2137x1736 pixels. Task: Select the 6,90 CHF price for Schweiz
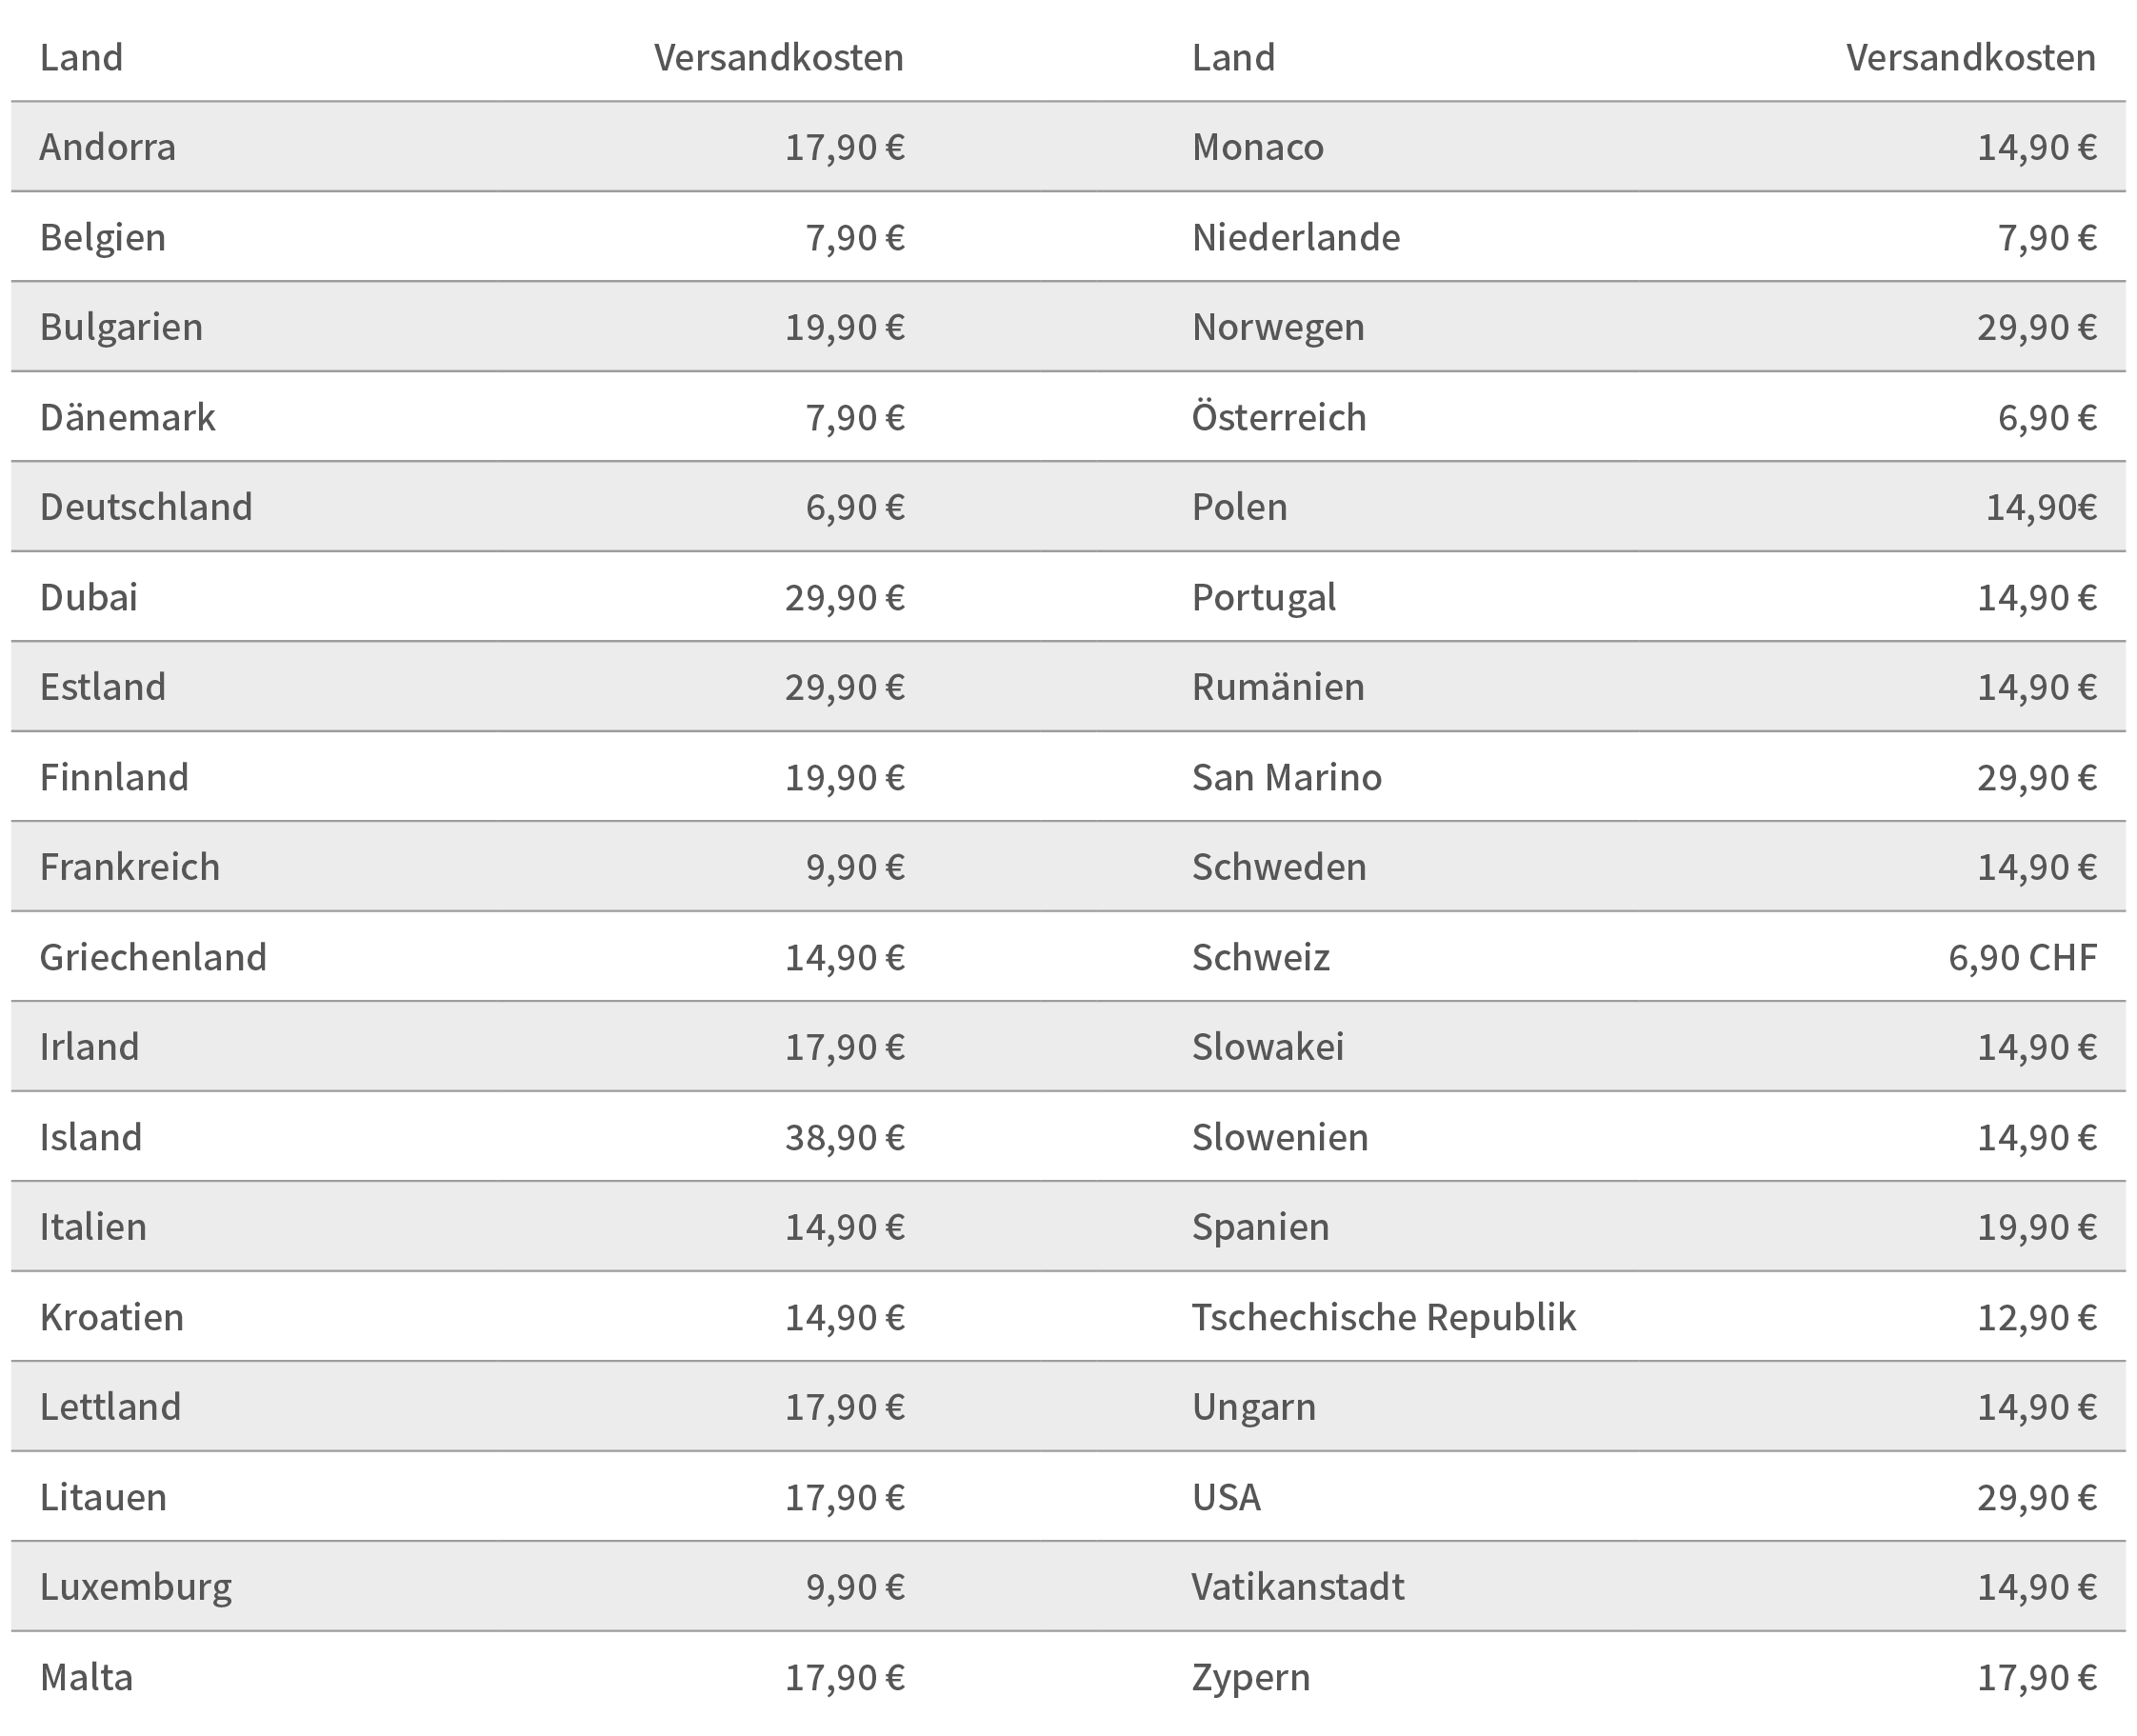tap(2022, 957)
